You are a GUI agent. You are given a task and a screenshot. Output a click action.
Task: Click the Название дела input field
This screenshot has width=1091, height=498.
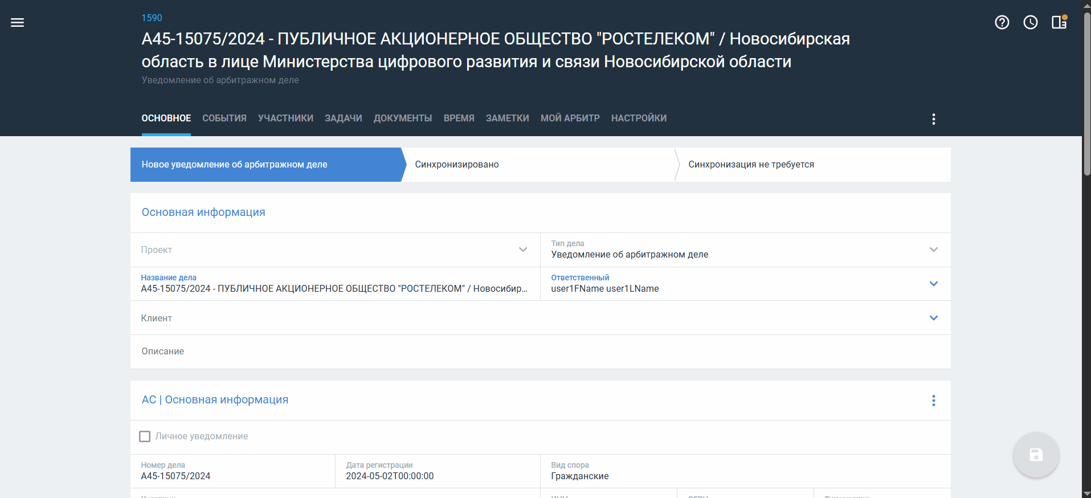tap(334, 289)
